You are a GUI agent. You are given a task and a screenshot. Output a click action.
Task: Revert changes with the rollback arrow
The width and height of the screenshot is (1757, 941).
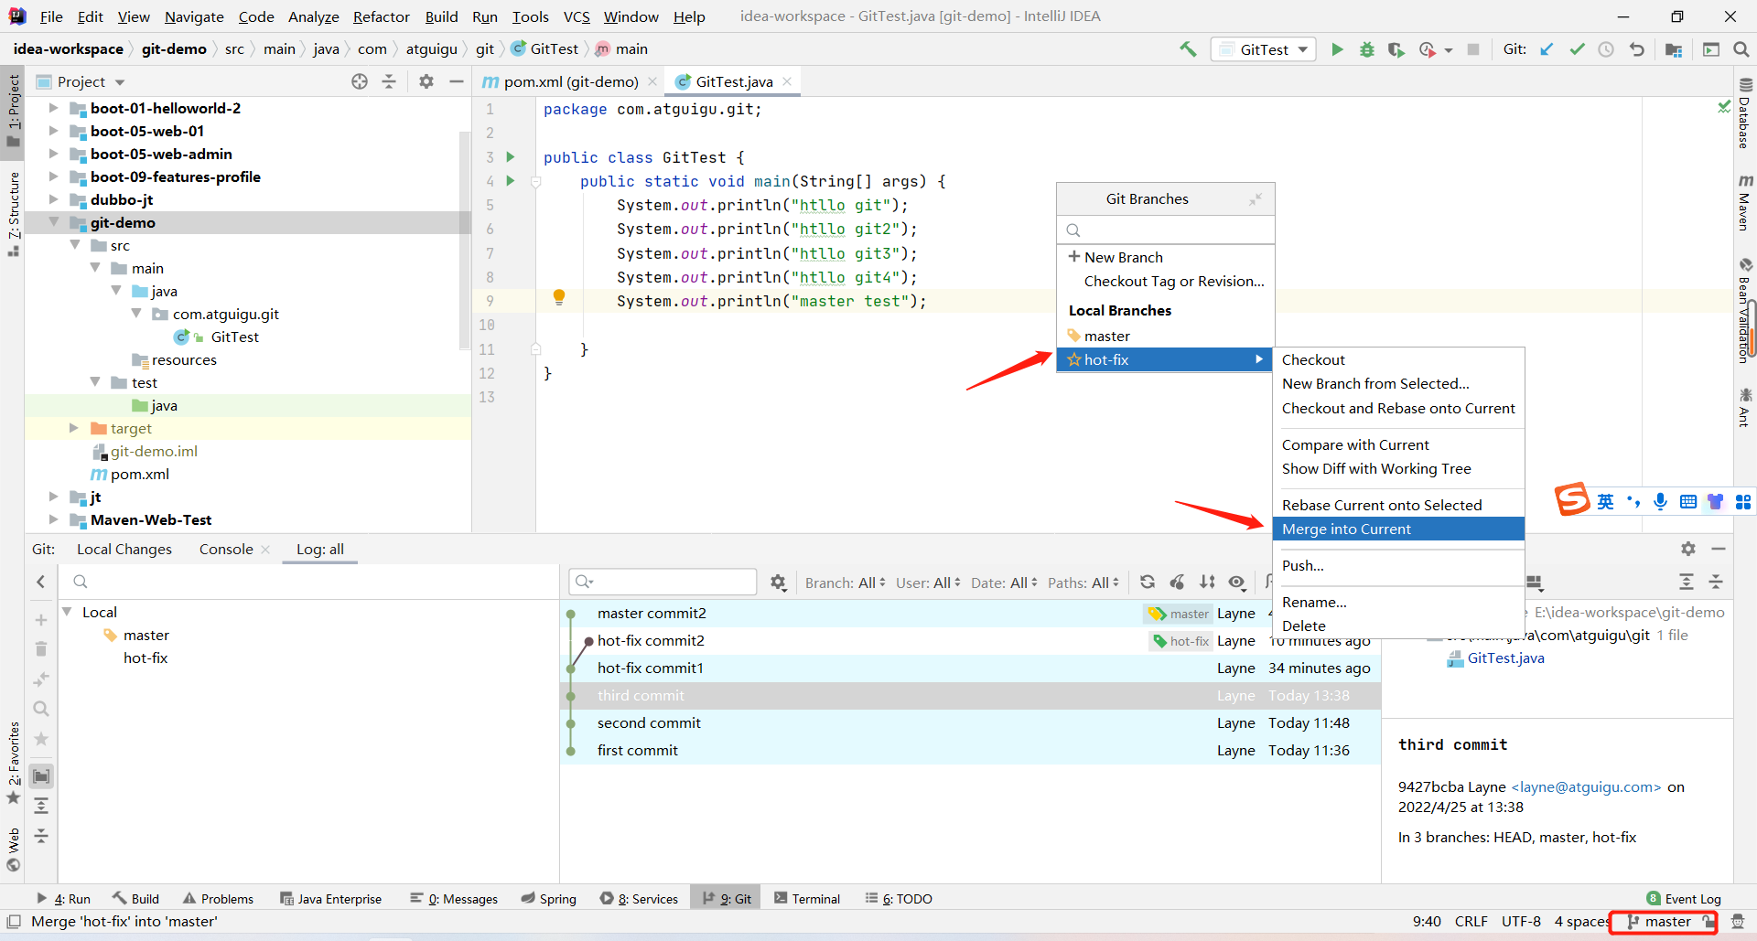click(x=1636, y=49)
